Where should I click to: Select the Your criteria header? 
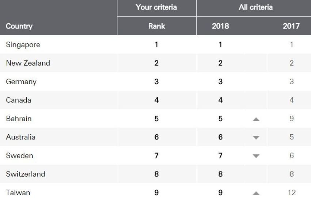(x=156, y=7)
